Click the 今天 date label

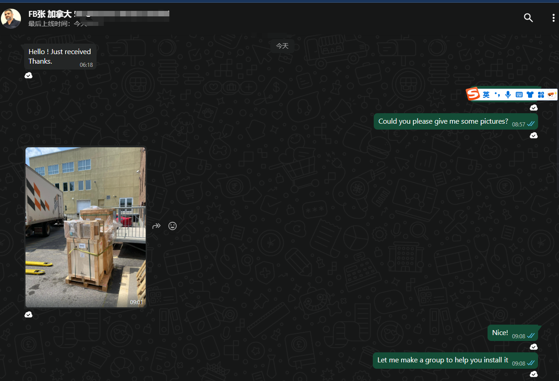[x=282, y=46]
